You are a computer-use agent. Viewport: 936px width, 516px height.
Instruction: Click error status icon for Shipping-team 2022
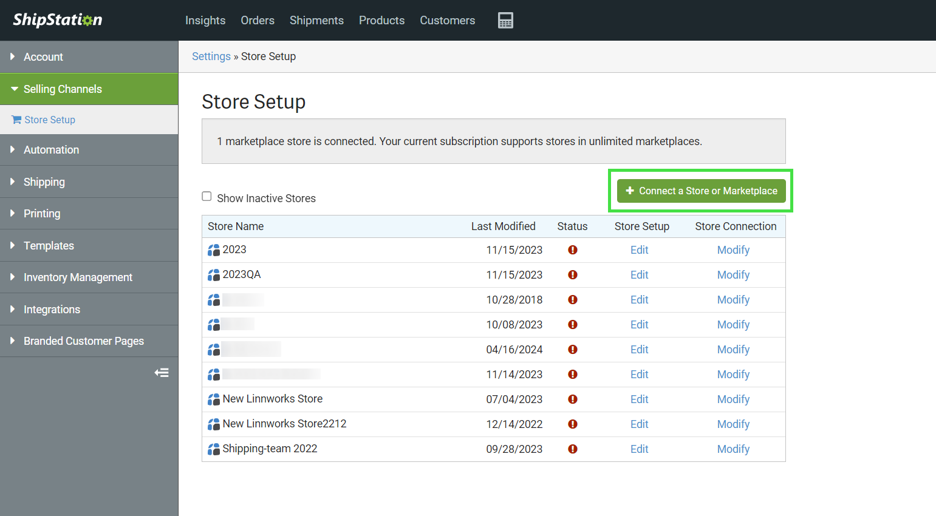572,449
